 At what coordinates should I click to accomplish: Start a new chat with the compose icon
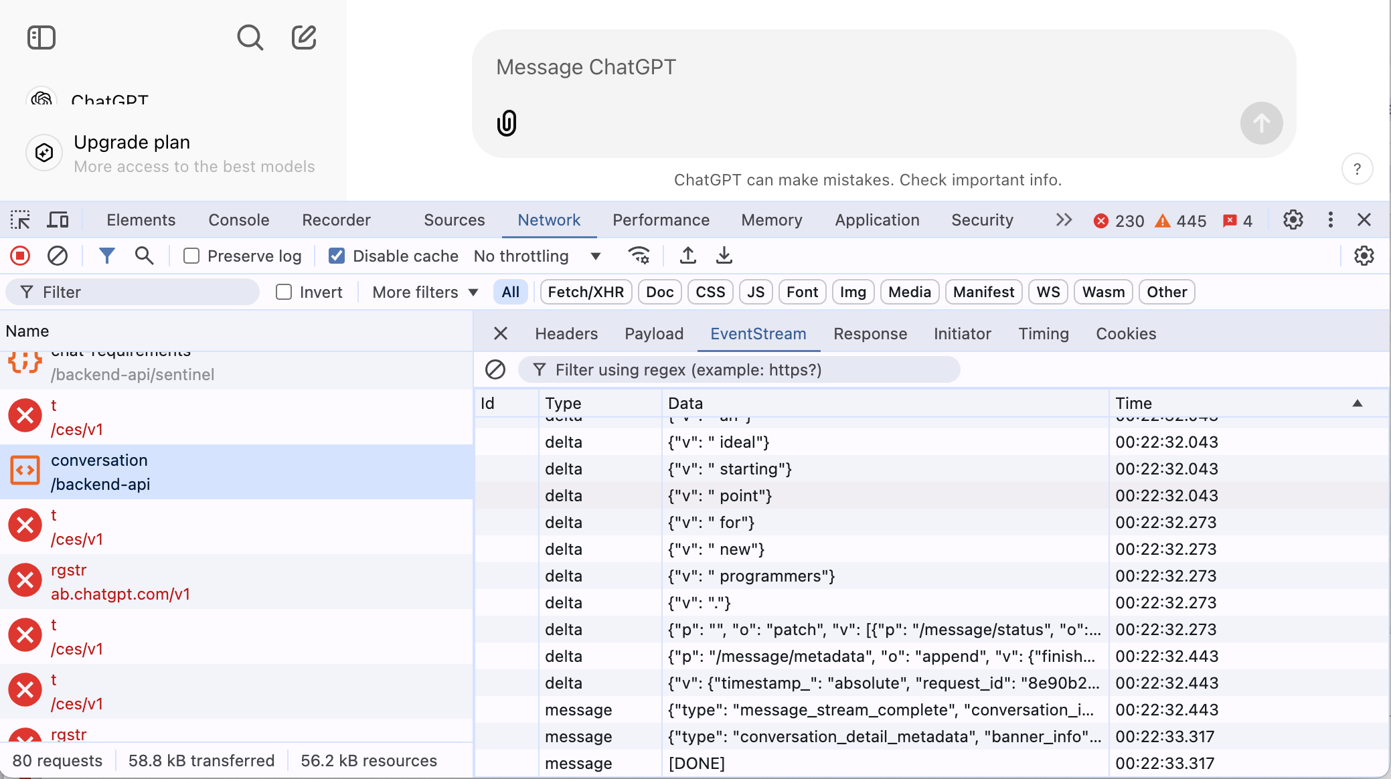(x=304, y=37)
